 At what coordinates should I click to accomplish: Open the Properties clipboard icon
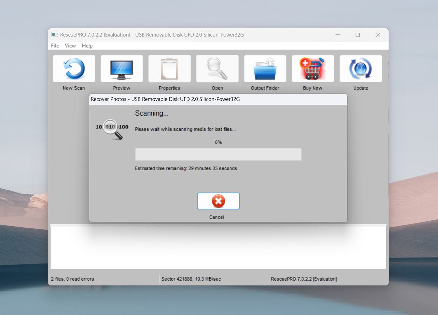[x=169, y=69]
